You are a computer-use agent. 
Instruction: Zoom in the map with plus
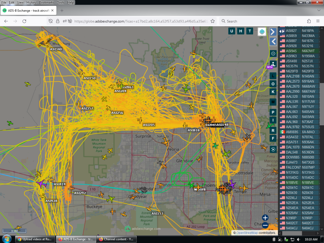[265, 218]
